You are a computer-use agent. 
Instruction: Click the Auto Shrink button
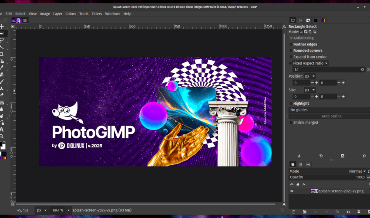click(x=331, y=116)
